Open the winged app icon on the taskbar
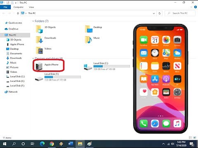This screenshot has height=148, width=198. point(61,144)
